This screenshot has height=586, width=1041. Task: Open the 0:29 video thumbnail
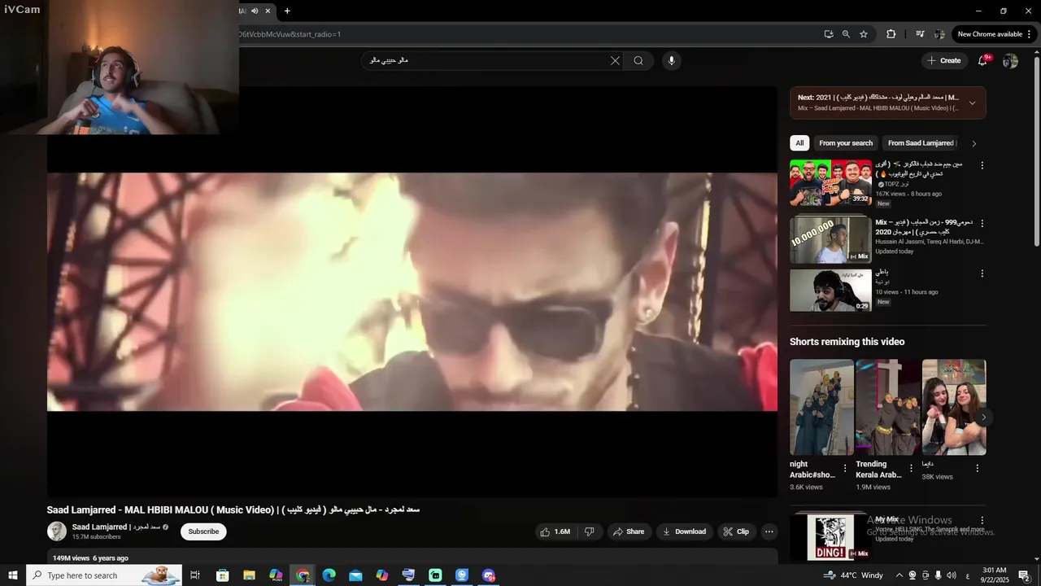tap(830, 290)
